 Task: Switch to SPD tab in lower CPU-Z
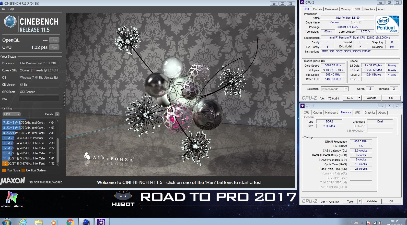click(x=358, y=112)
